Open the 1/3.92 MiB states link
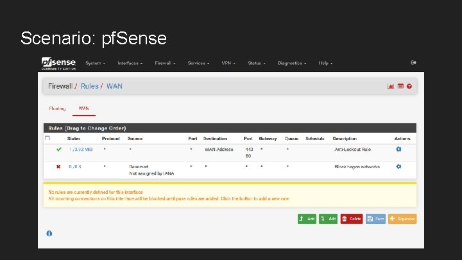The image size is (462, 260). pyautogui.click(x=81, y=150)
